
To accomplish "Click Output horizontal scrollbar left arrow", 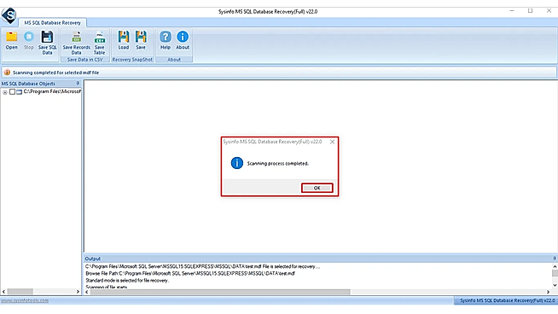I will [x=87, y=292].
